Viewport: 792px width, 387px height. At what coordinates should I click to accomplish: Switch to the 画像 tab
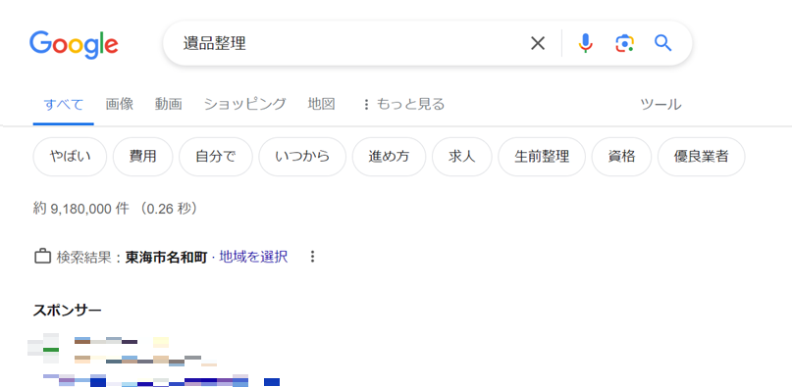coord(119,105)
